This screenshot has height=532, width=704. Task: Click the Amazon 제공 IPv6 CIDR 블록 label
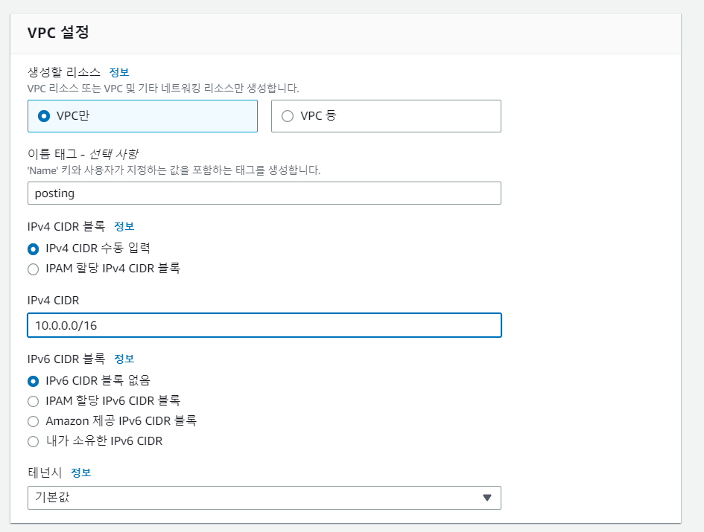click(x=121, y=421)
